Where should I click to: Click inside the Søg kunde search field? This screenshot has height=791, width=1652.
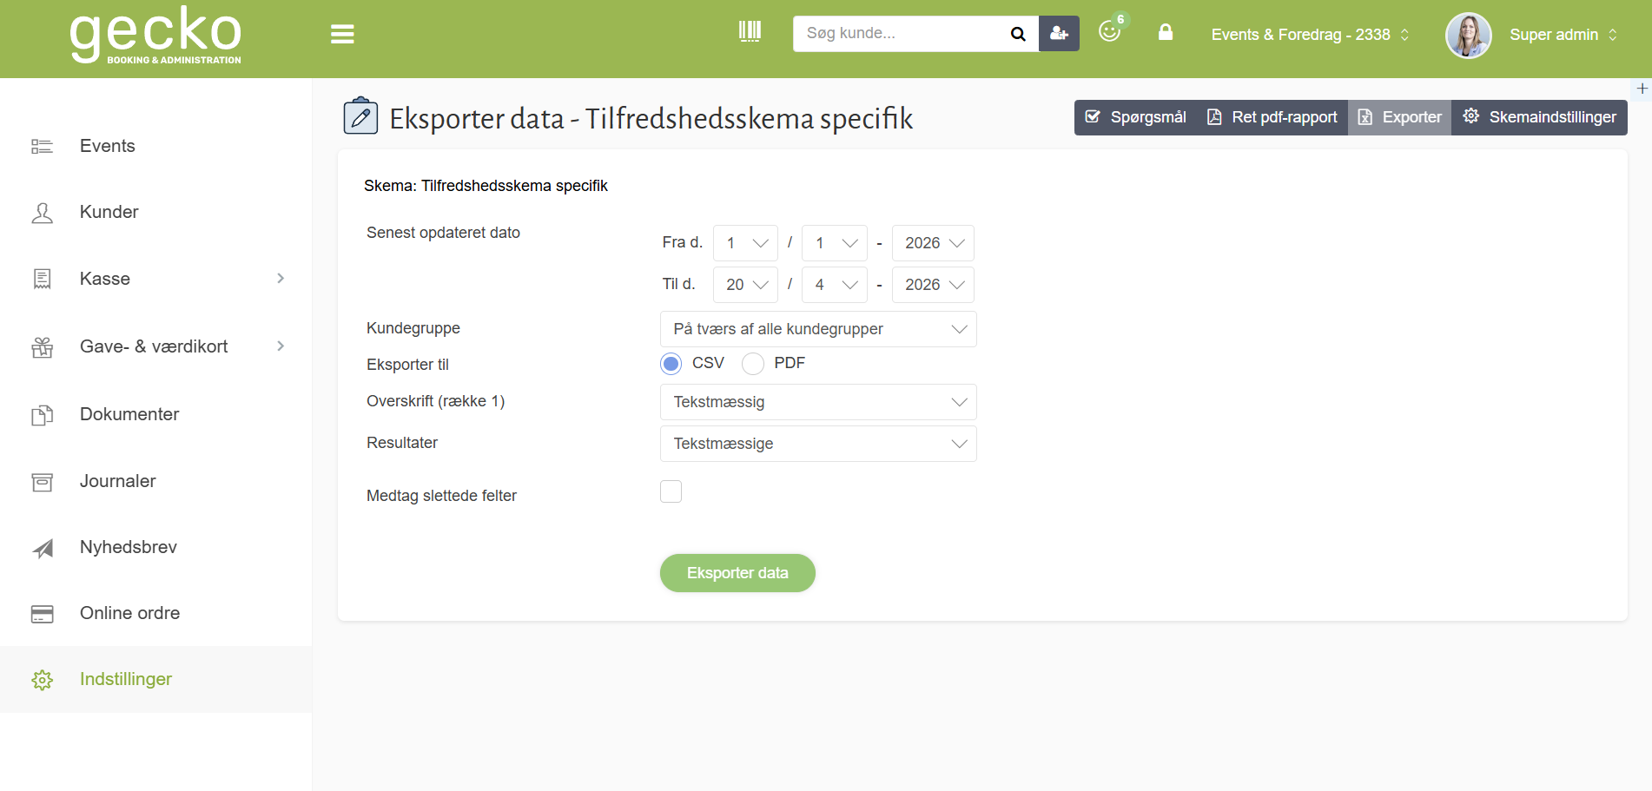tap(895, 33)
